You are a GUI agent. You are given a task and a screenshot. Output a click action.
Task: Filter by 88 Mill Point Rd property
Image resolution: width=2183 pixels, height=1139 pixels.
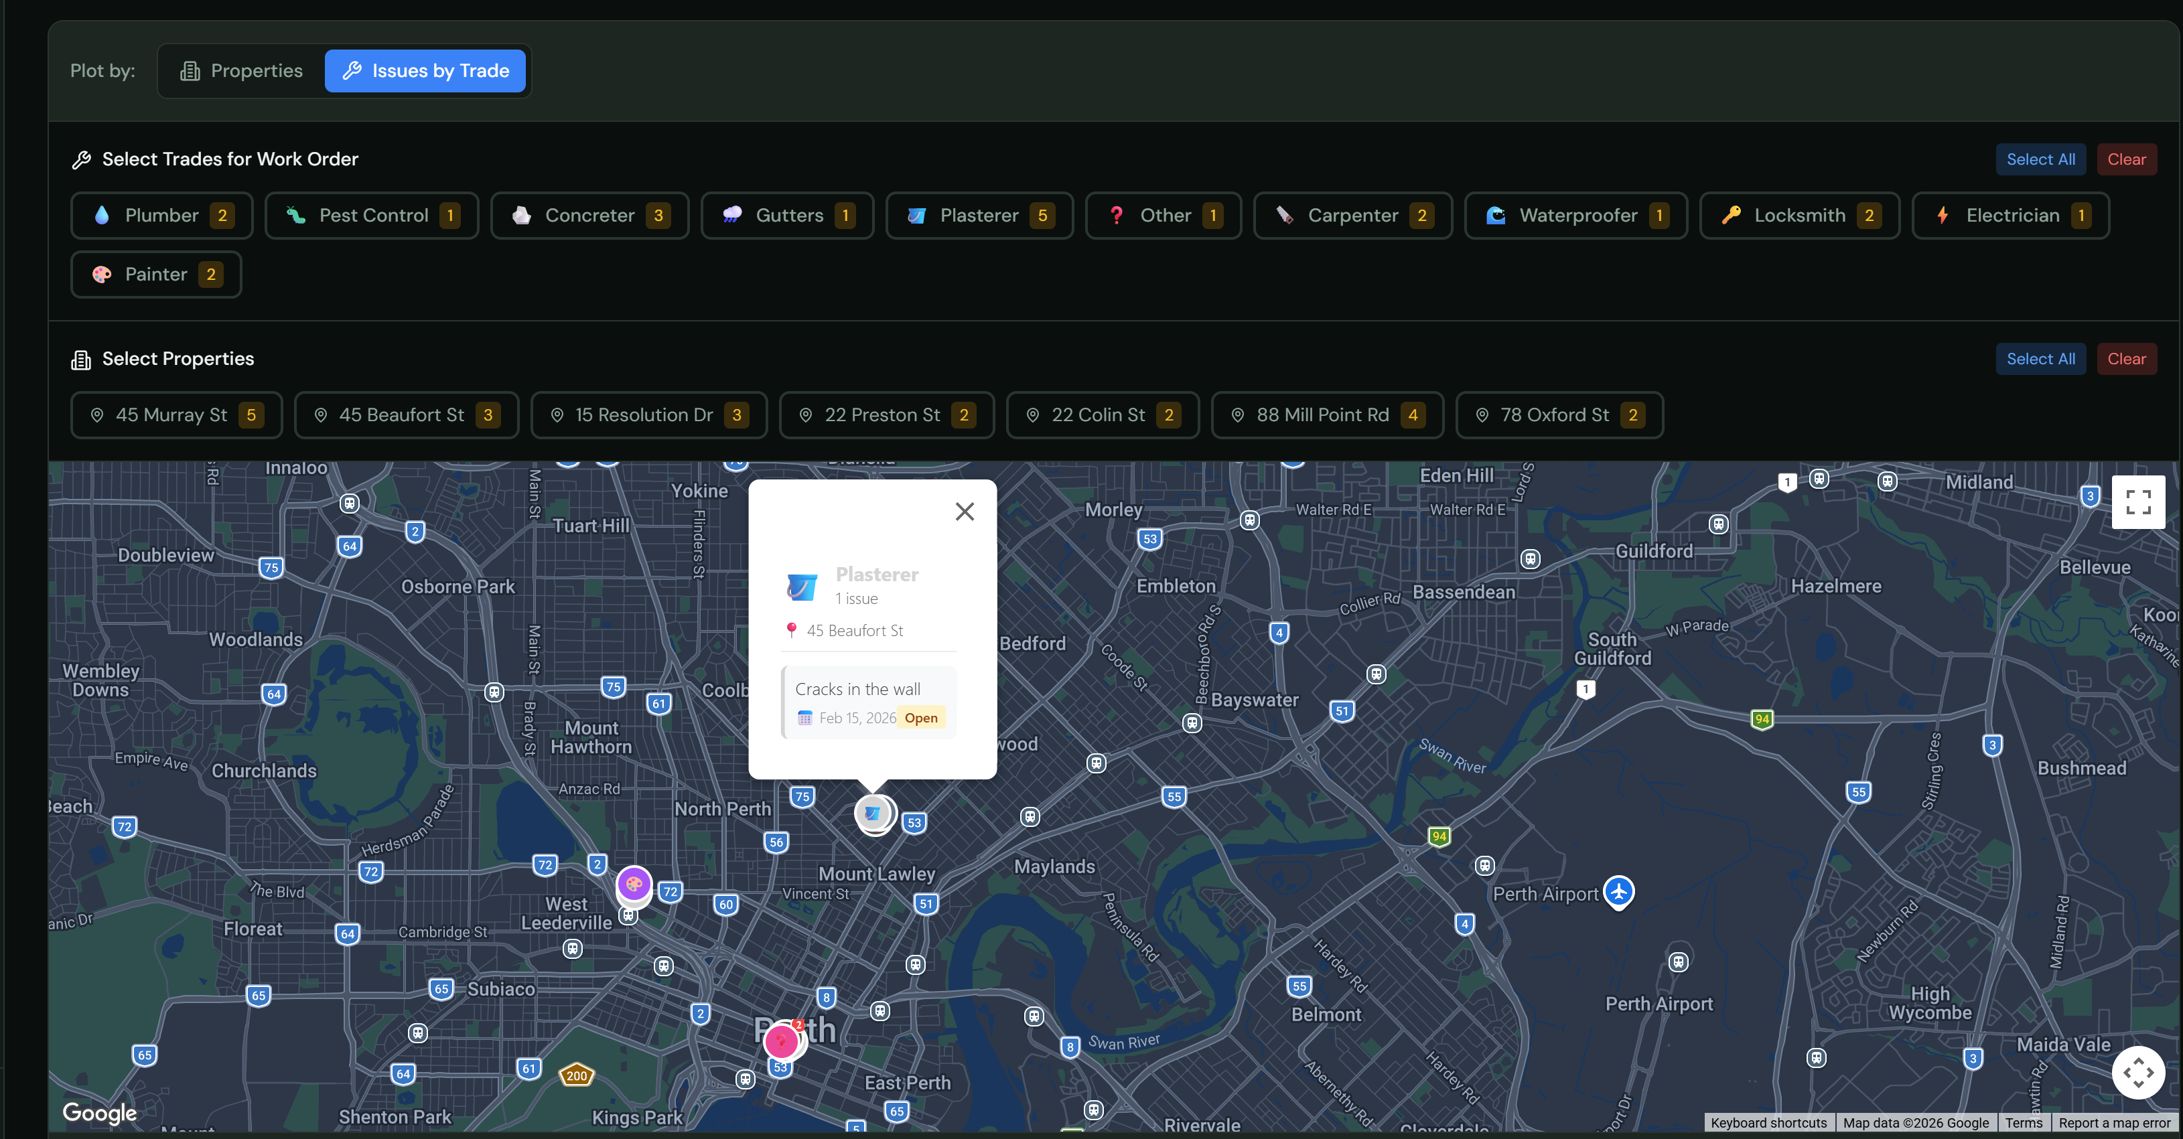click(1327, 415)
